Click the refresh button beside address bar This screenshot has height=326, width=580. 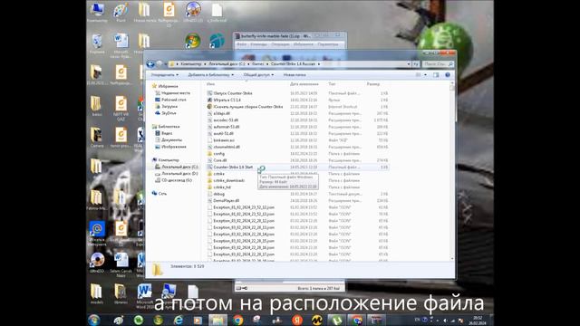(x=416, y=64)
